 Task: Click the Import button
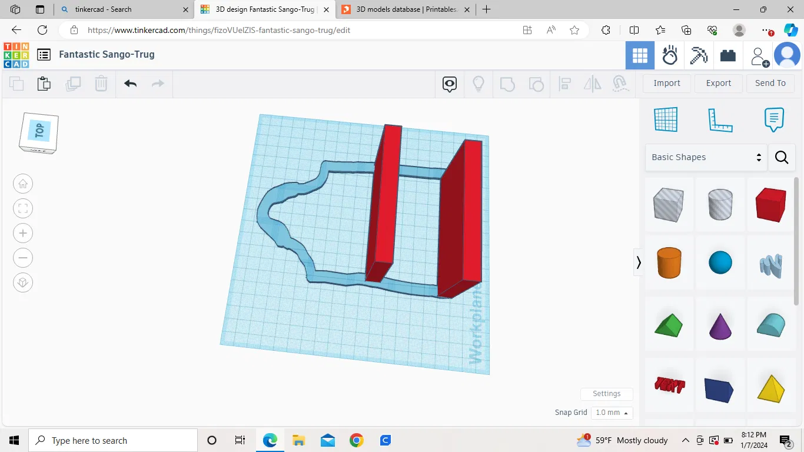point(666,83)
